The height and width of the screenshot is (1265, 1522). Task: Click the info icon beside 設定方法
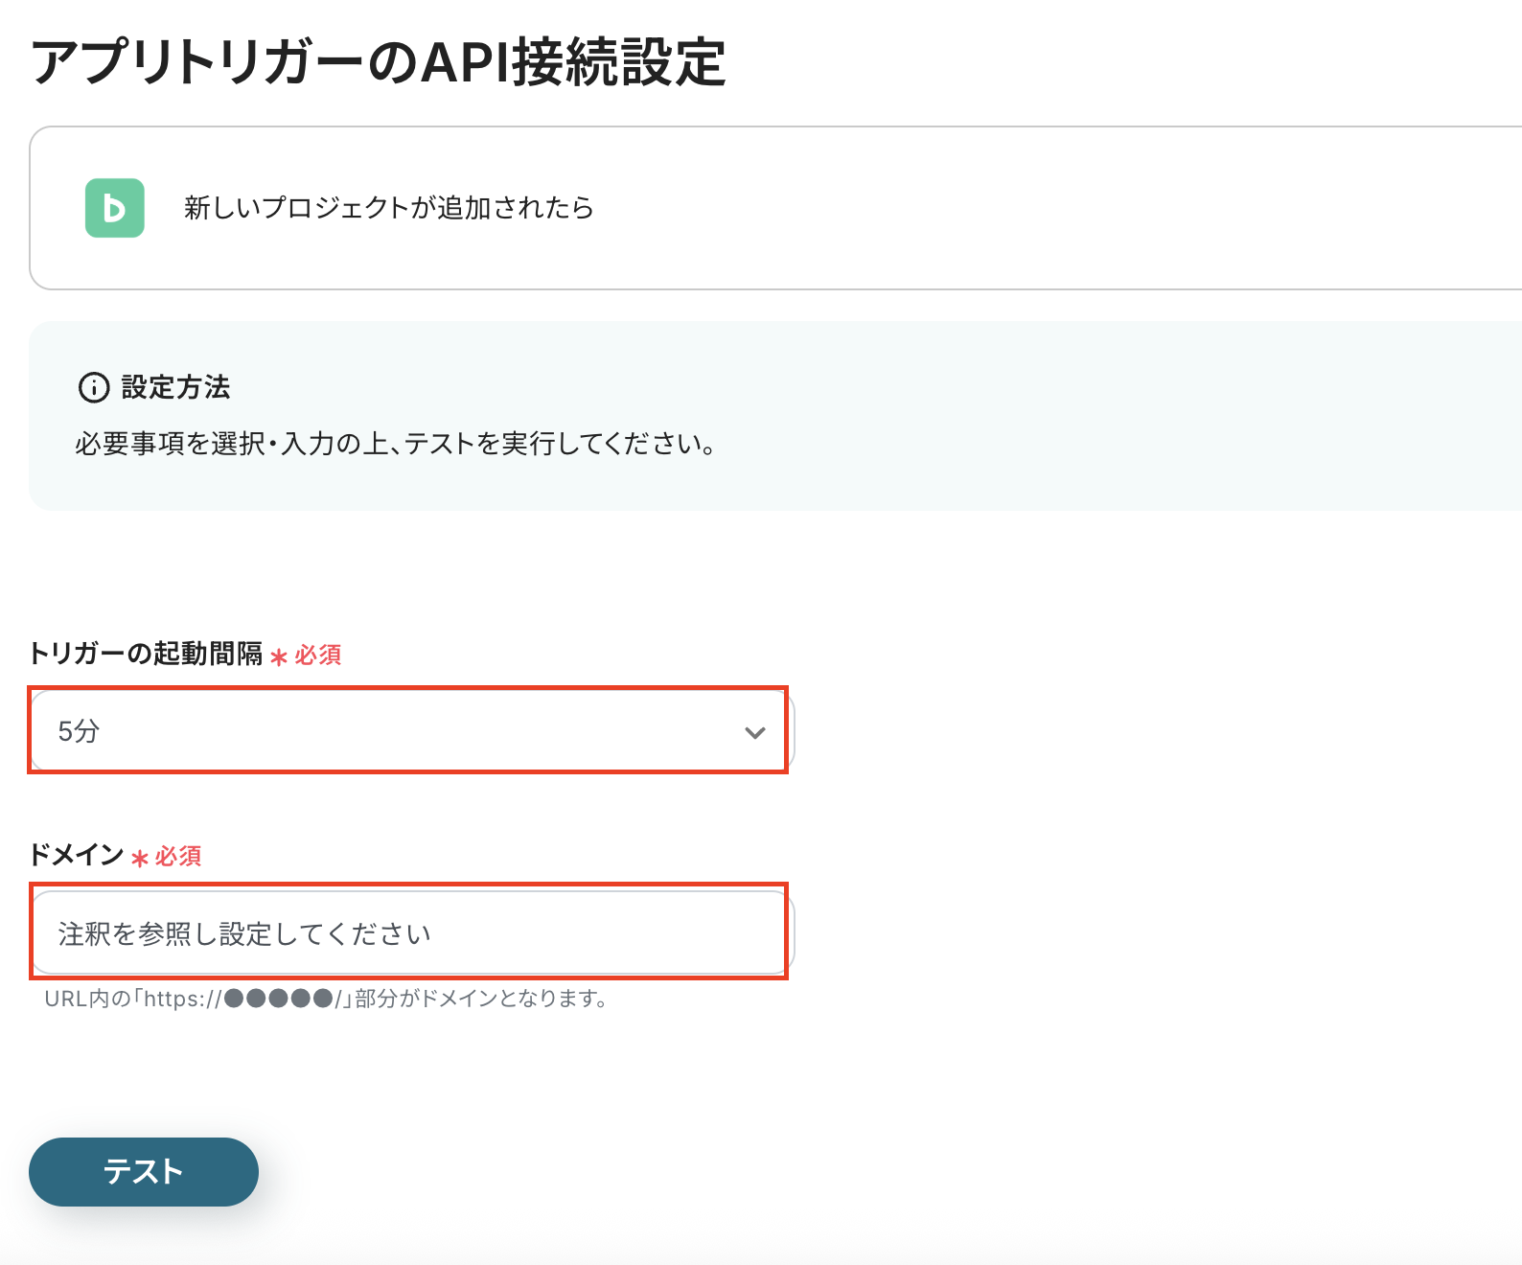point(94,388)
